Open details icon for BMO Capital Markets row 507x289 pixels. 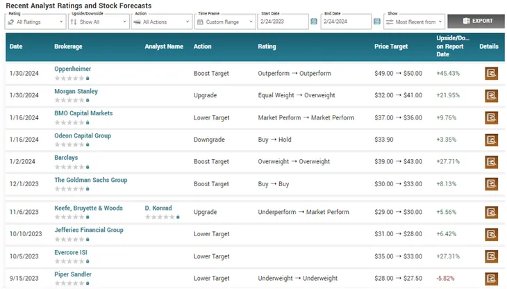[x=491, y=117]
